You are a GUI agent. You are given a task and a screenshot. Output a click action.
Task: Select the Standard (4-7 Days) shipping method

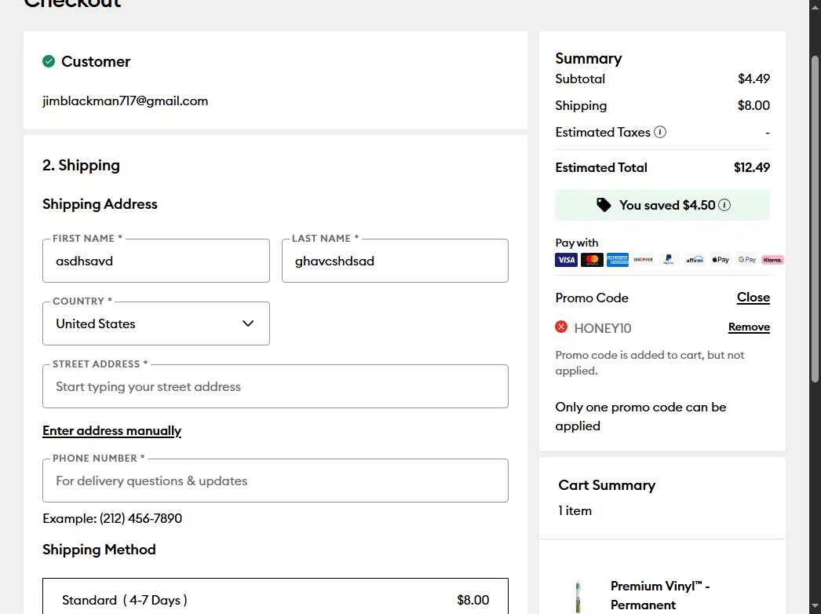point(275,600)
